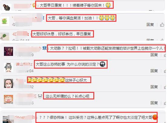Open avatar of the 大动脉 commenter
This screenshot has height=123, width=167.
click(8, 51)
